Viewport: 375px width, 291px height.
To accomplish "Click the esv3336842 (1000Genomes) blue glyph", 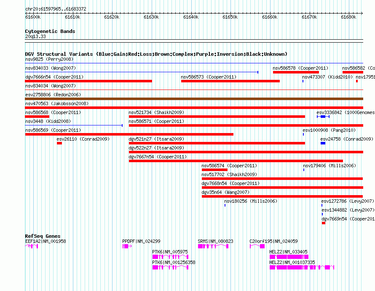I will [x=323, y=117].
